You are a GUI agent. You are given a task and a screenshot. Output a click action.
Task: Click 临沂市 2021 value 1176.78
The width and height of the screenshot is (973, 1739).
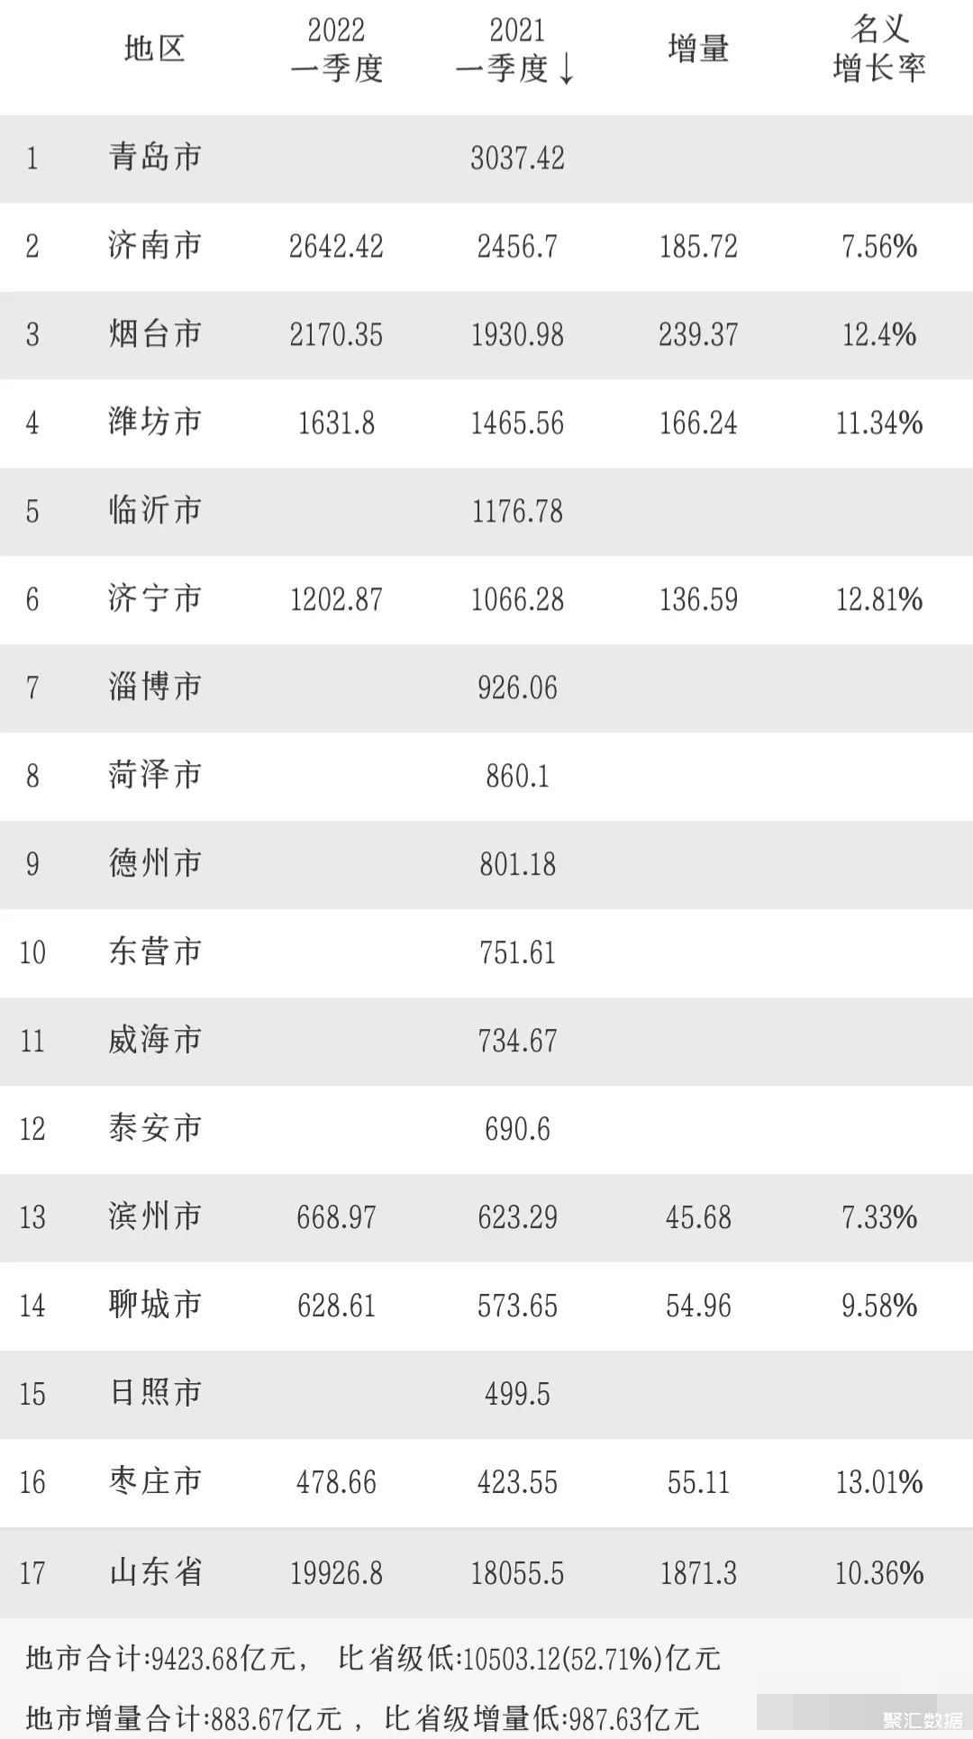(x=517, y=511)
